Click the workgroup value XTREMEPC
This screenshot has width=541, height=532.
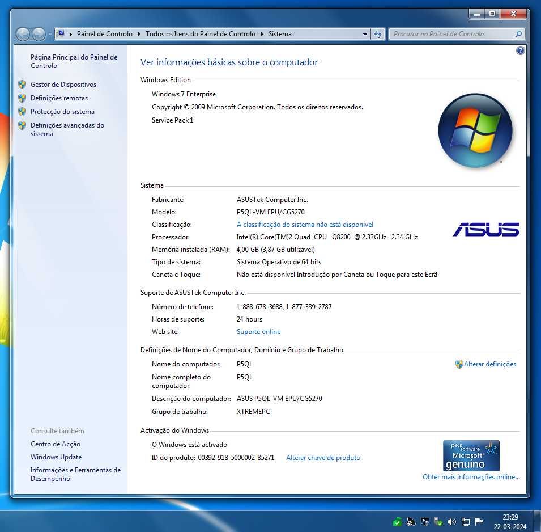tap(253, 412)
